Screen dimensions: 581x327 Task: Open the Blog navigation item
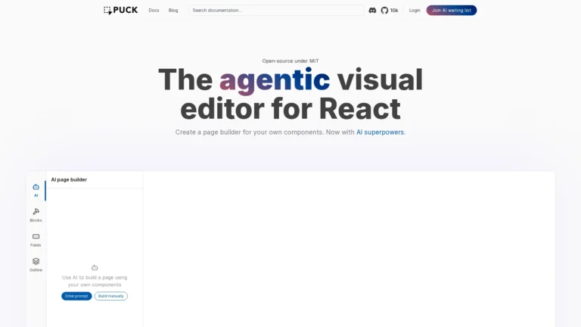click(173, 11)
